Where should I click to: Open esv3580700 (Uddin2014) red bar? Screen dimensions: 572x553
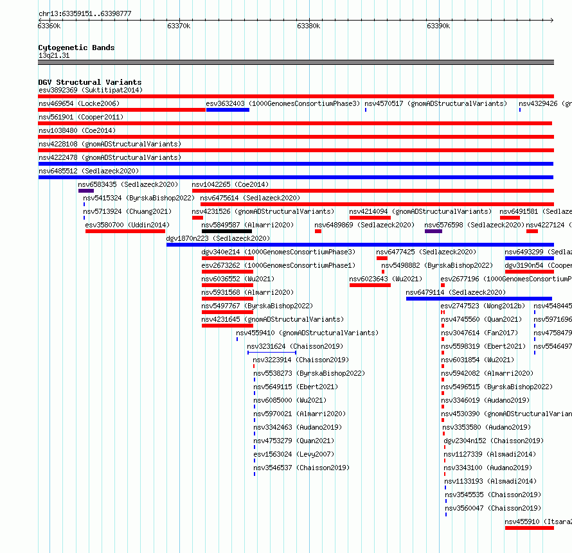coord(125,231)
